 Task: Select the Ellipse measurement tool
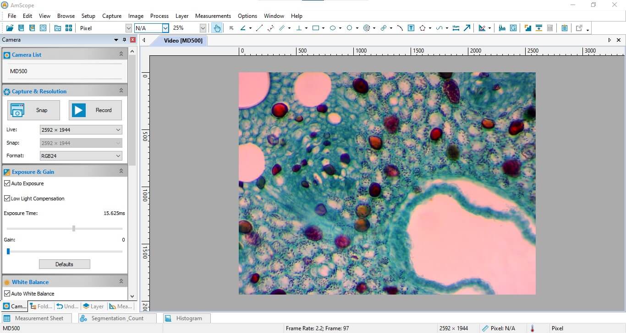[333, 28]
